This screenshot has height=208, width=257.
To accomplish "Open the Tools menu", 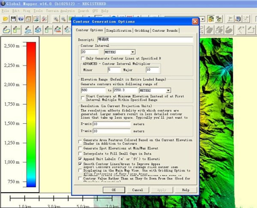I will coord(38,11).
